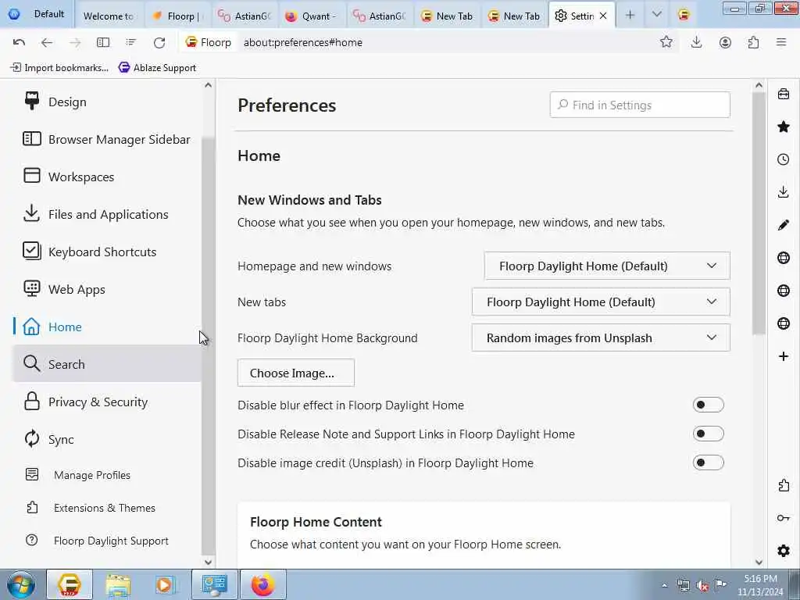The width and height of the screenshot is (800, 600).
Task: Open the hamburger application menu
Action: pos(781,42)
